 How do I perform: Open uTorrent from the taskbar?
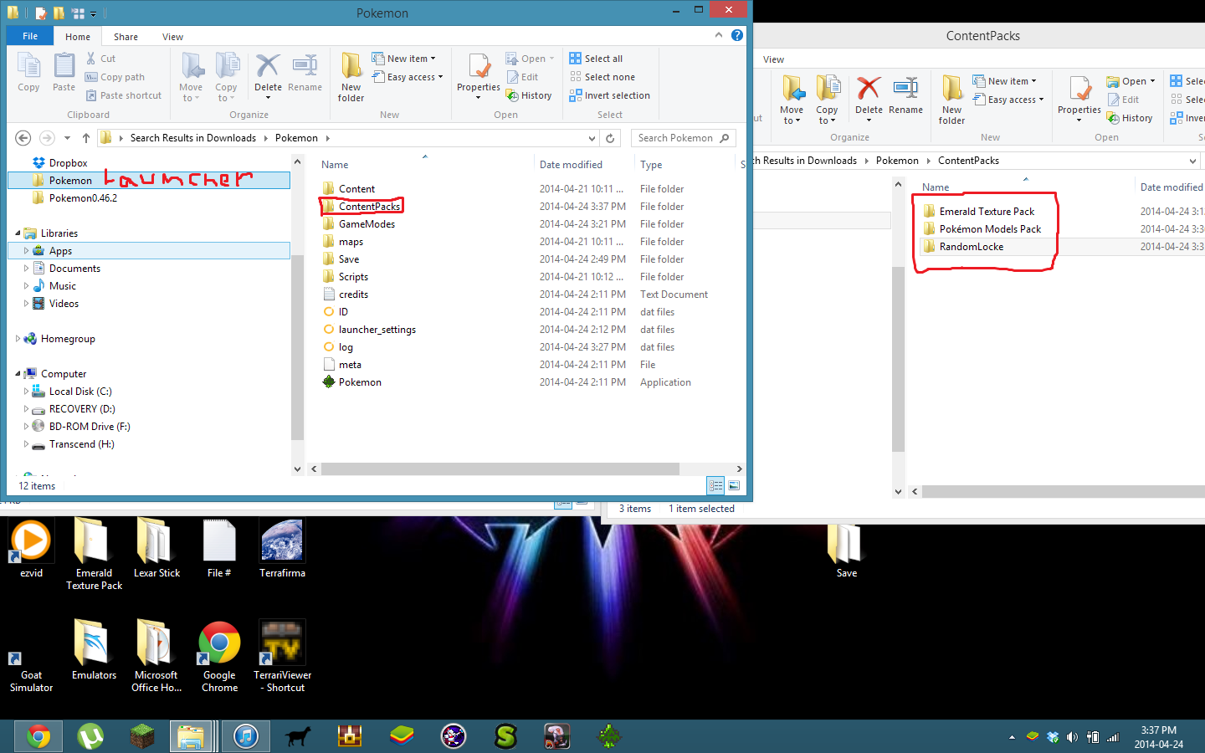(x=90, y=736)
